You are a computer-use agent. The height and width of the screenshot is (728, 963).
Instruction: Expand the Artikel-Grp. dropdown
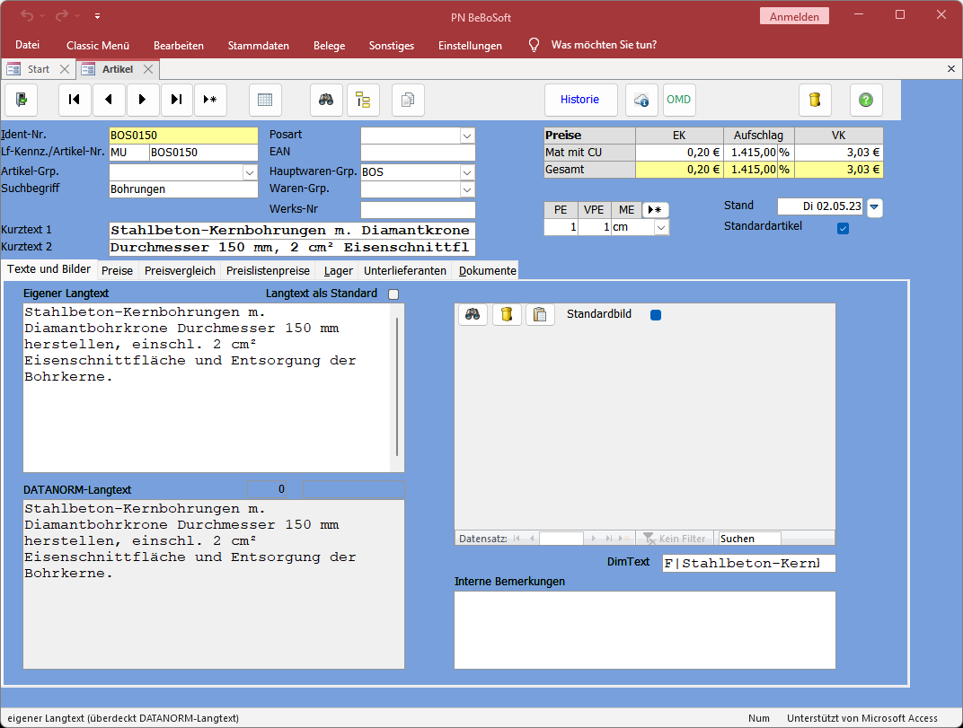(250, 171)
